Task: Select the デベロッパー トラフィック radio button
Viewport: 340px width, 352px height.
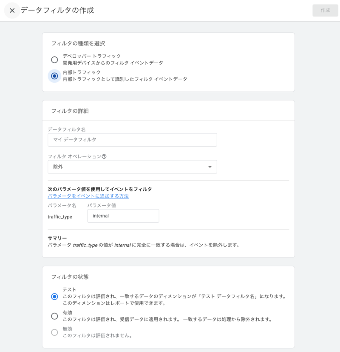Action: click(54, 59)
